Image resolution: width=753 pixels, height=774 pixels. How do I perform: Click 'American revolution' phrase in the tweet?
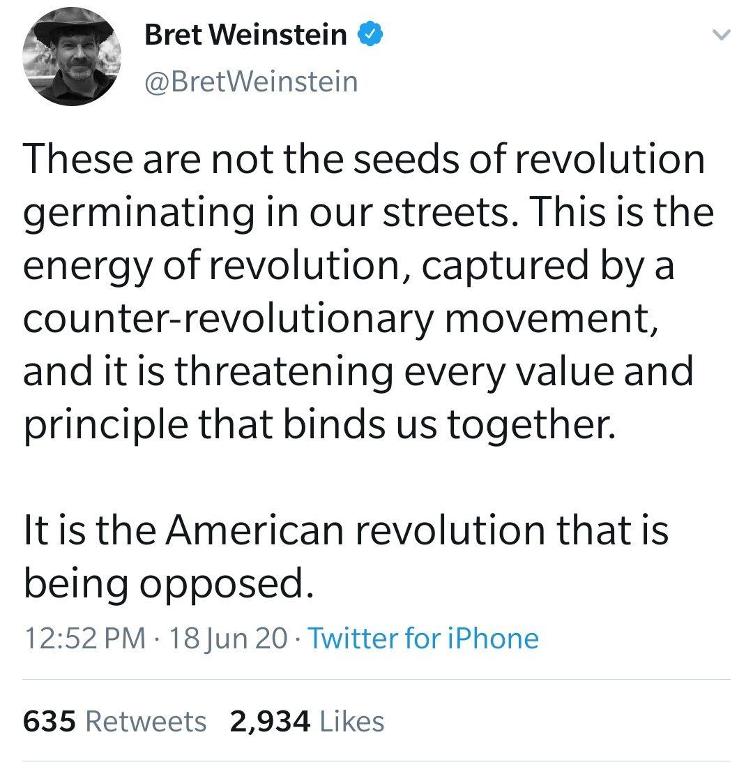pyautogui.click(x=355, y=530)
